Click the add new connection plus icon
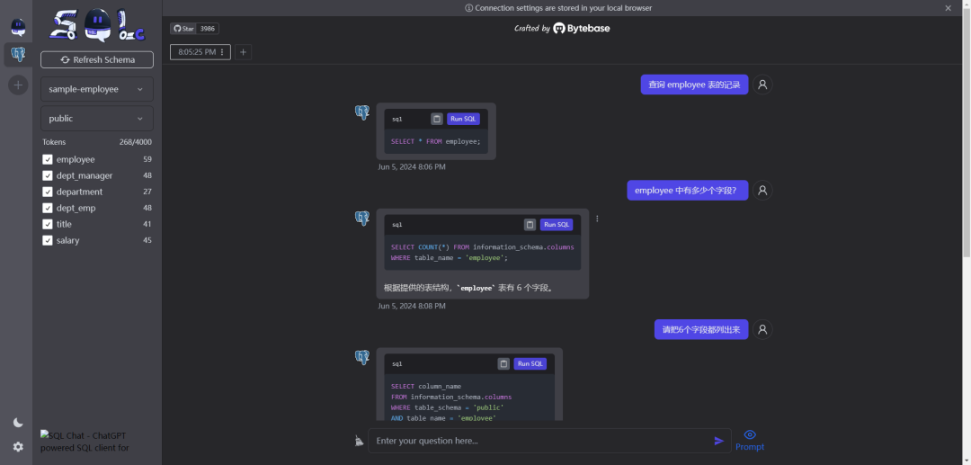 coord(18,85)
